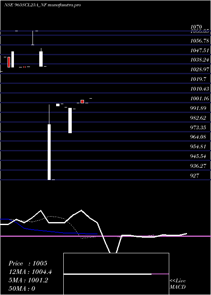Click the 1056.78 price axis label

click(x=200, y=40)
